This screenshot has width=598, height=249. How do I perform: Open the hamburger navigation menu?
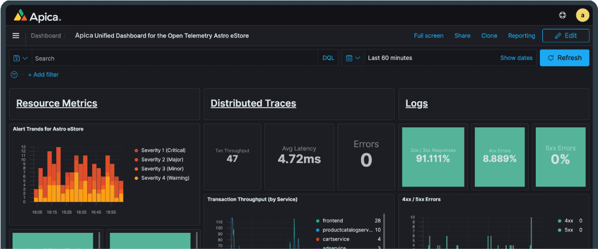click(16, 36)
